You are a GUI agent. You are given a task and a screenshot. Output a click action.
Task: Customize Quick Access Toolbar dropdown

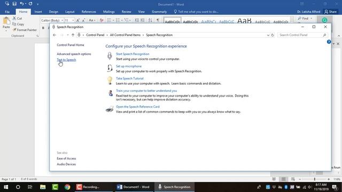[x=37, y=4]
